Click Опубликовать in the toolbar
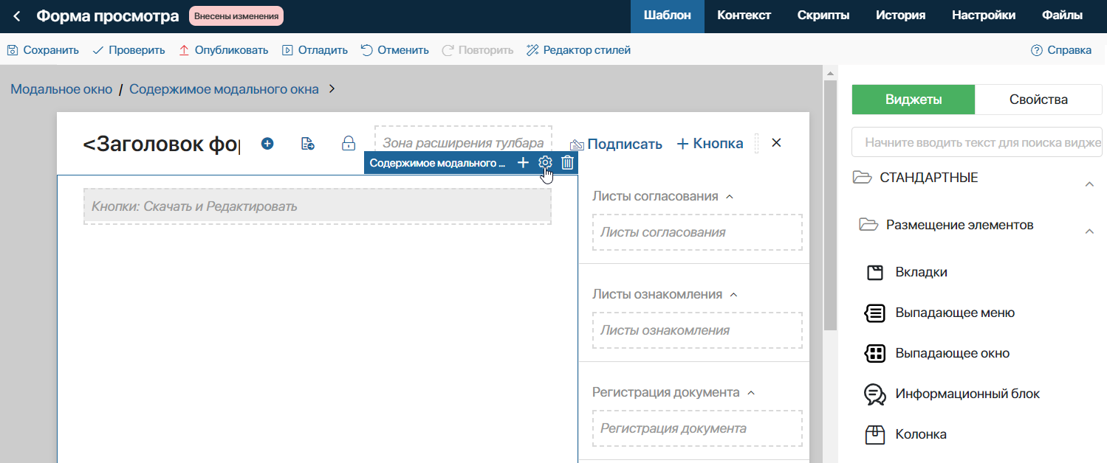Screen dimensions: 1107x463 tap(223, 50)
